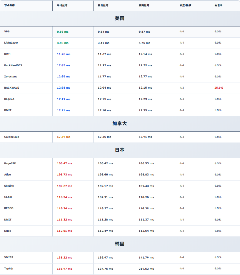Viewport: 240px width, 275px height.
Task: Click the orange 57.89 ms average latency
Action: tap(64, 137)
